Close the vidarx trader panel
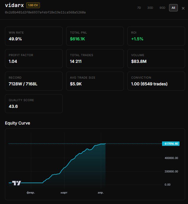 (x=183, y=8)
